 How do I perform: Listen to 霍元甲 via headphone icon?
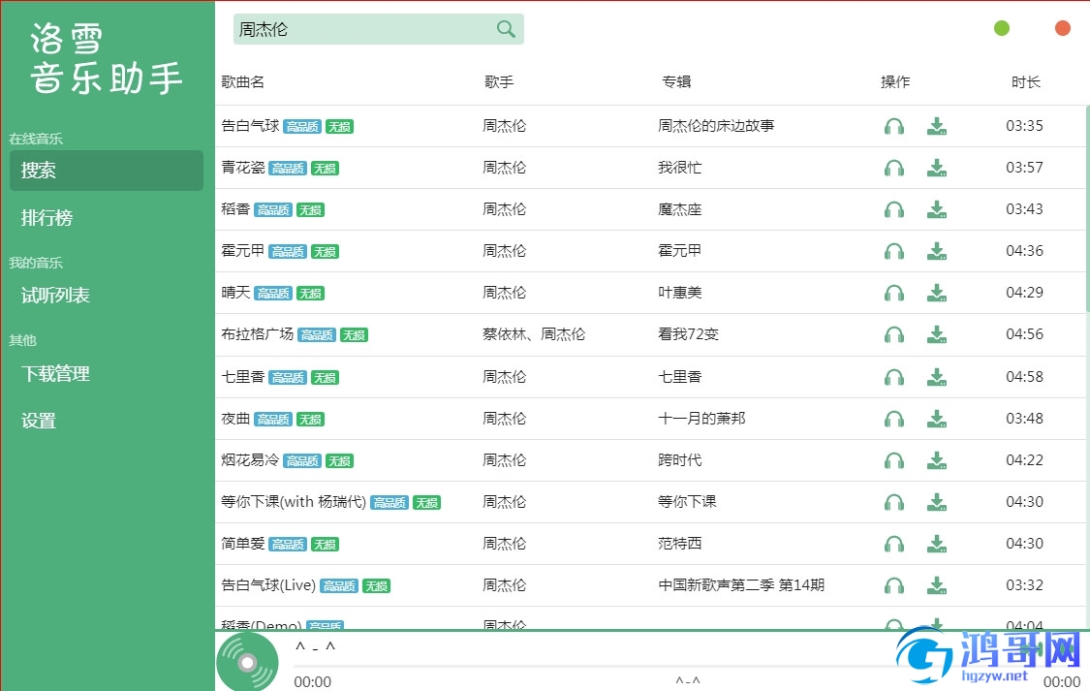pyautogui.click(x=894, y=252)
